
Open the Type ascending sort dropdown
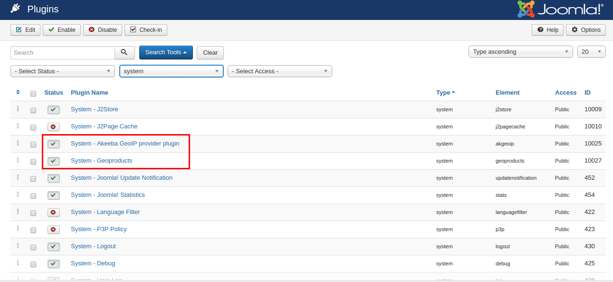tap(520, 52)
